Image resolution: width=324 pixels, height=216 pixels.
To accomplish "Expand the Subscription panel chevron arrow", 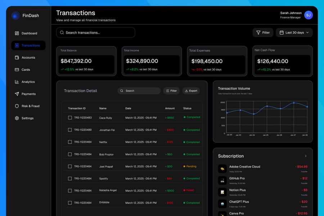I will click(306, 156).
